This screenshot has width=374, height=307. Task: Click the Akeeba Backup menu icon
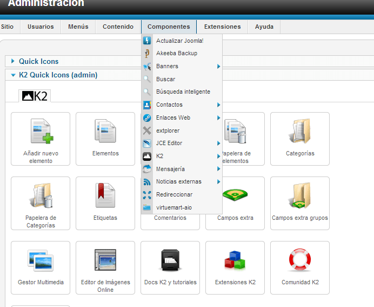pyautogui.click(x=147, y=53)
